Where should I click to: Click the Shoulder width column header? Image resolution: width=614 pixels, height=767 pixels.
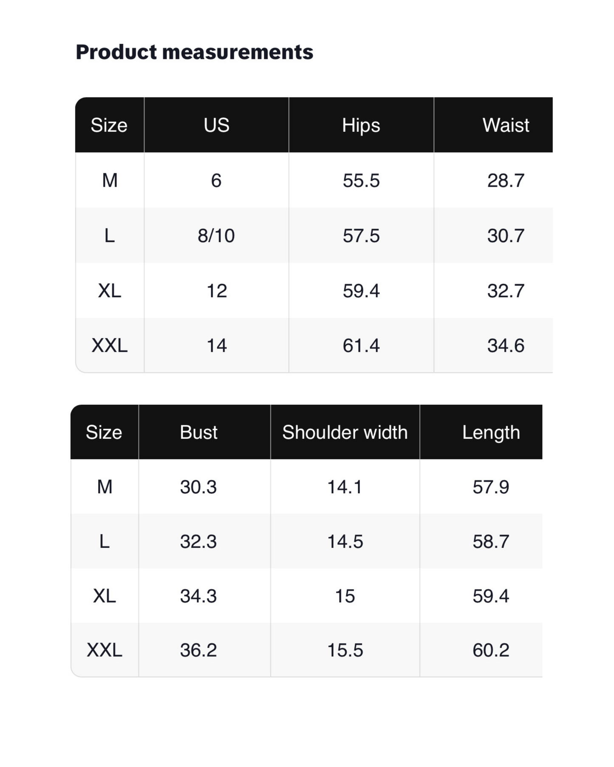[345, 432]
